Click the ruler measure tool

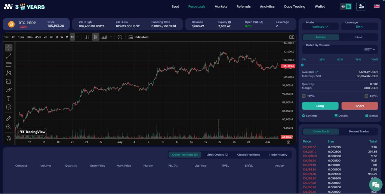(x=9, y=118)
